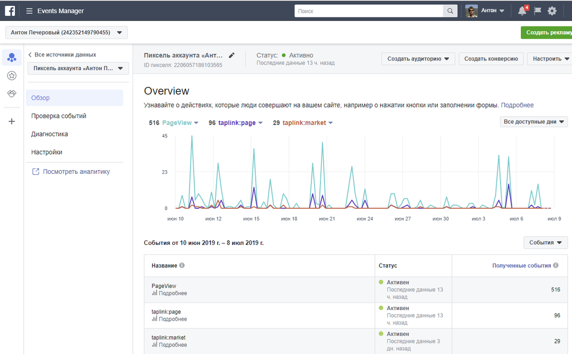The image size is (572, 354).
Task: Open the settings gear icon
Action: (552, 11)
